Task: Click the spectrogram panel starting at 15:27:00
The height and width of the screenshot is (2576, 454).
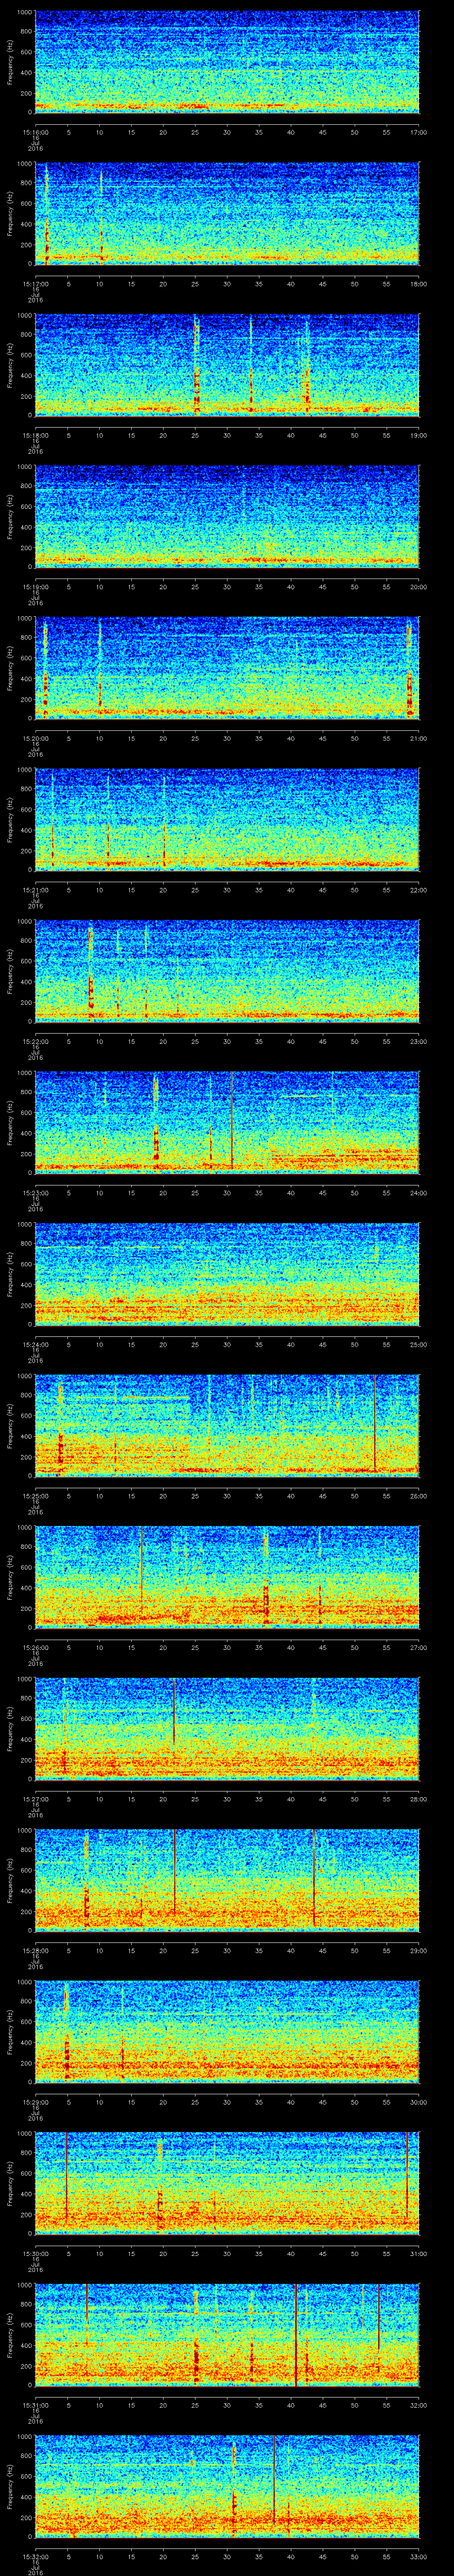Action: click(227, 1728)
